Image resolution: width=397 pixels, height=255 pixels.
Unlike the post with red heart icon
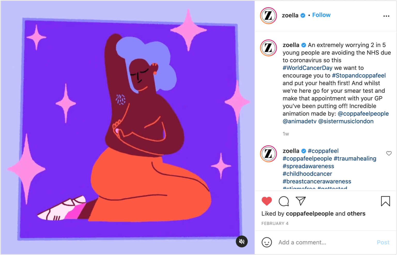[x=267, y=201]
